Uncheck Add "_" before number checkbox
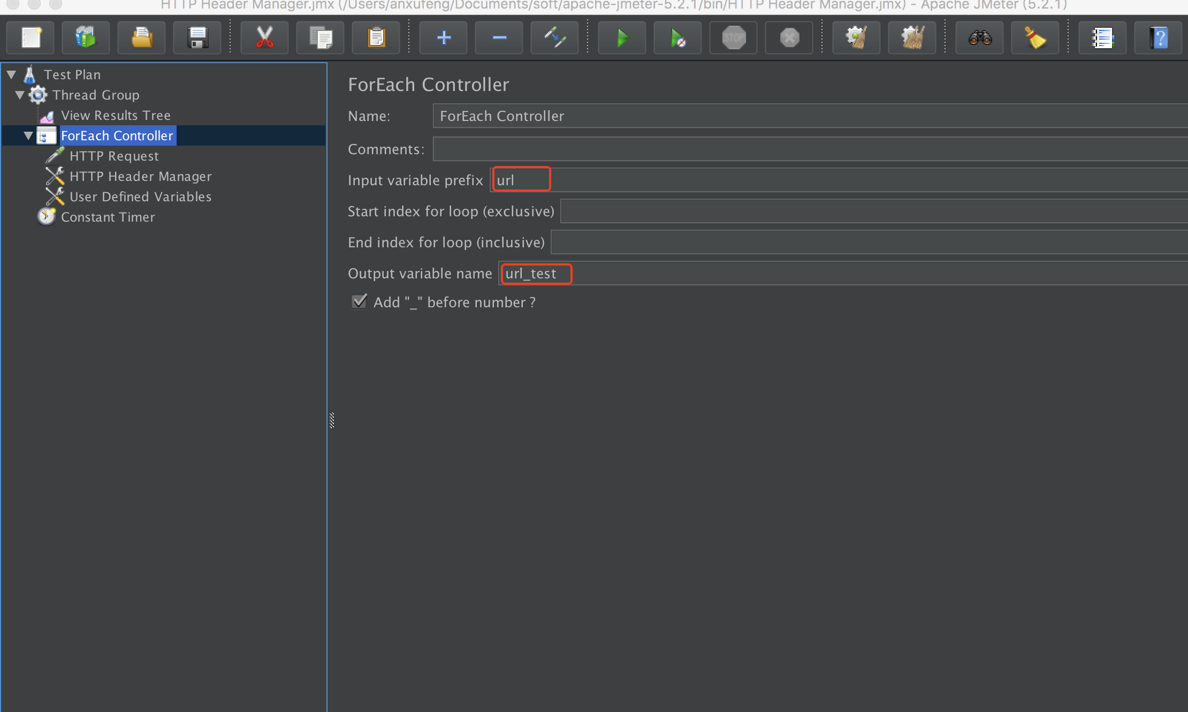This screenshot has width=1188, height=712. click(x=359, y=302)
